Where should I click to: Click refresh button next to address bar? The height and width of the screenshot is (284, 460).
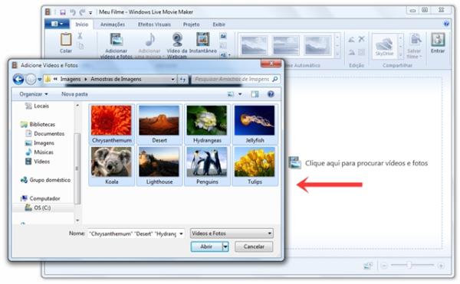point(183,80)
